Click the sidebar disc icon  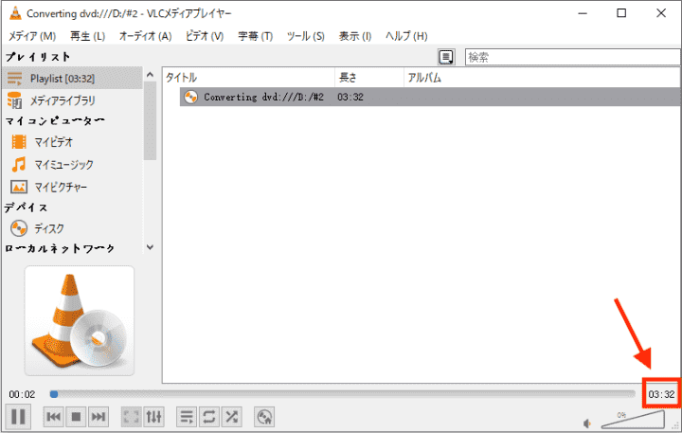click(x=19, y=228)
